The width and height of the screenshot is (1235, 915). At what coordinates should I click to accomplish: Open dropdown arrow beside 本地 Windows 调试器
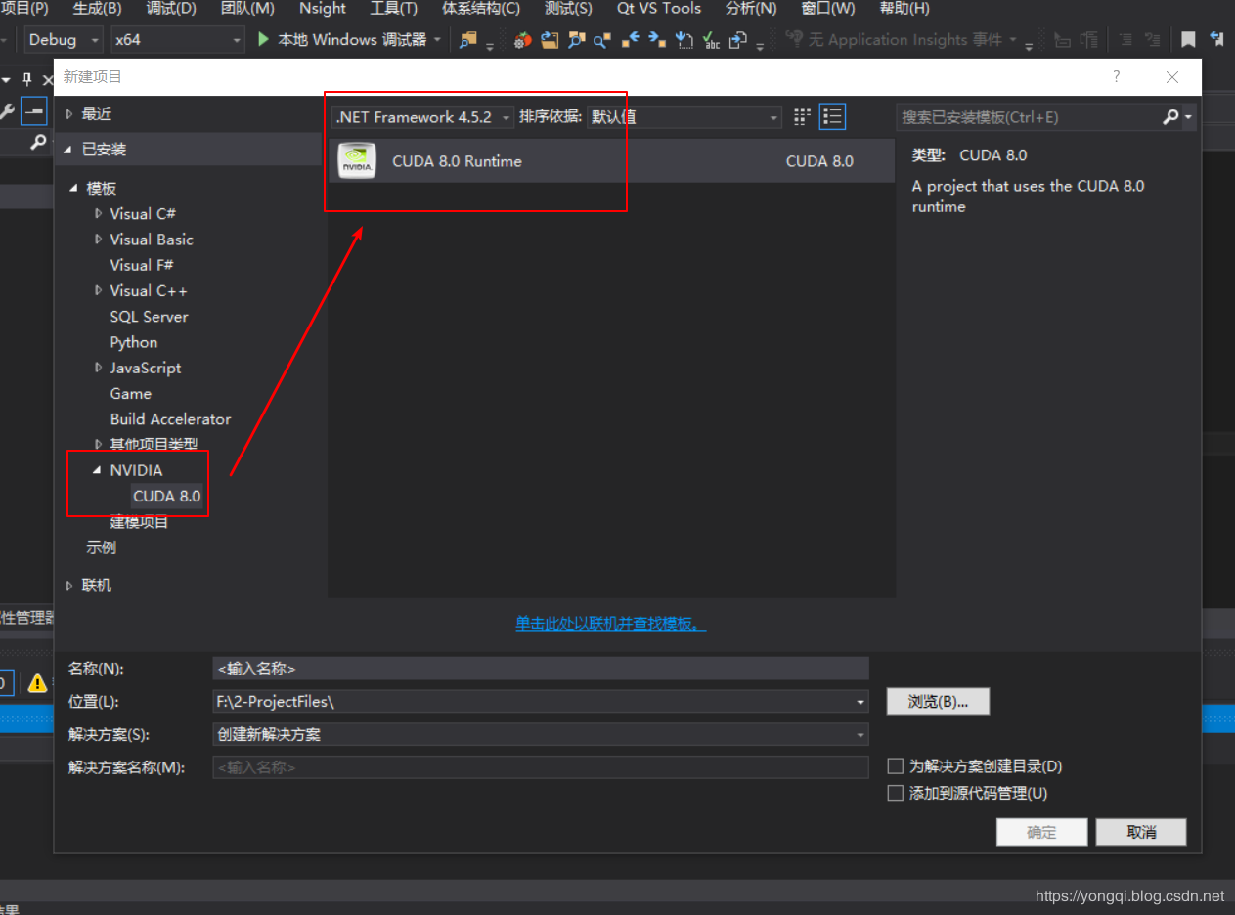point(438,40)
